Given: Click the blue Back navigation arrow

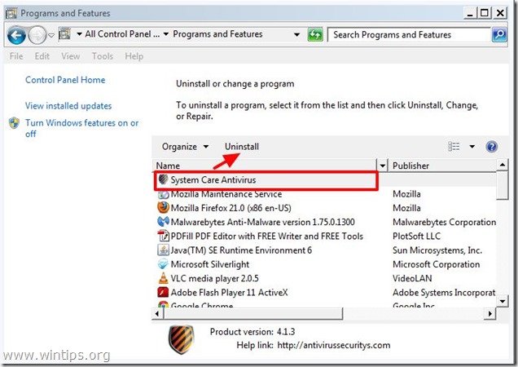Looking at the screenshot, I should click(x=16, y=35).
